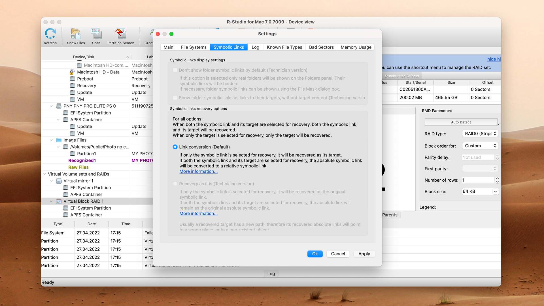Select Link conversion Default radio button
This screenshot has height=306, width=544.
(x=175, y=146)
